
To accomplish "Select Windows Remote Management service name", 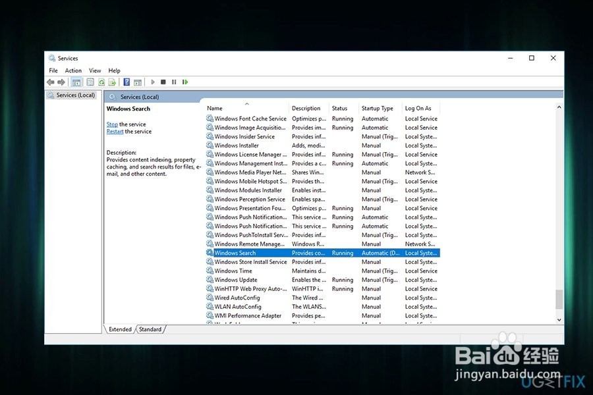I will tap(250, 244).
